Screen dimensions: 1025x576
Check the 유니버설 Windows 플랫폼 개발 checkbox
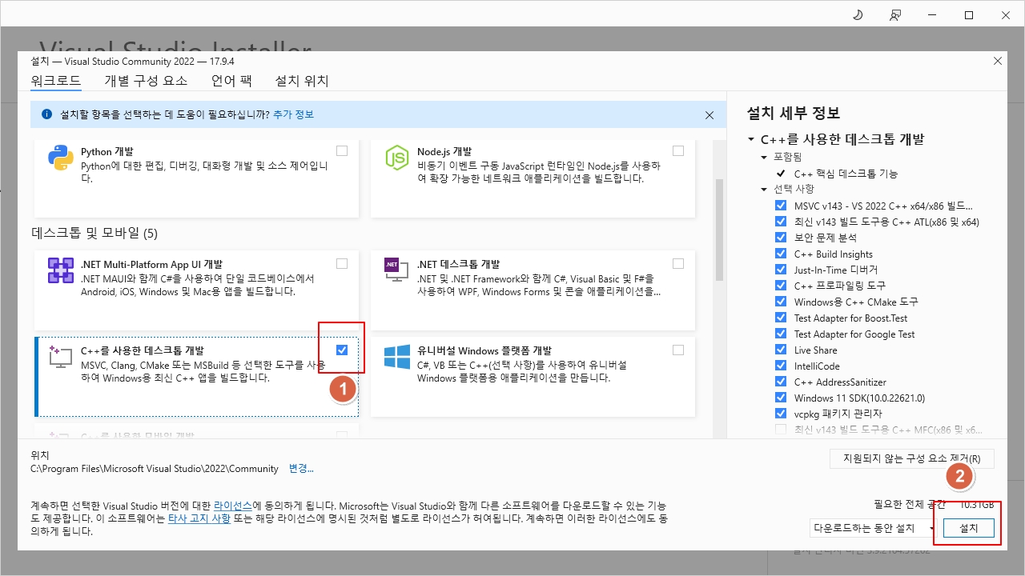678,350
